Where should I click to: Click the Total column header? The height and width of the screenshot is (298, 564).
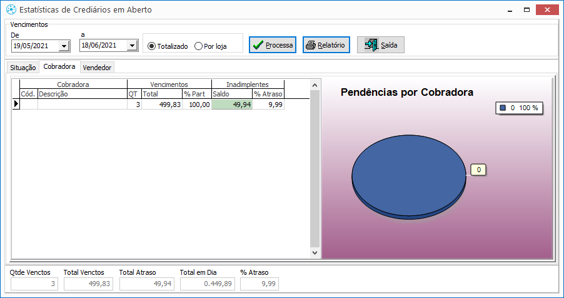(x=162, y=94)
